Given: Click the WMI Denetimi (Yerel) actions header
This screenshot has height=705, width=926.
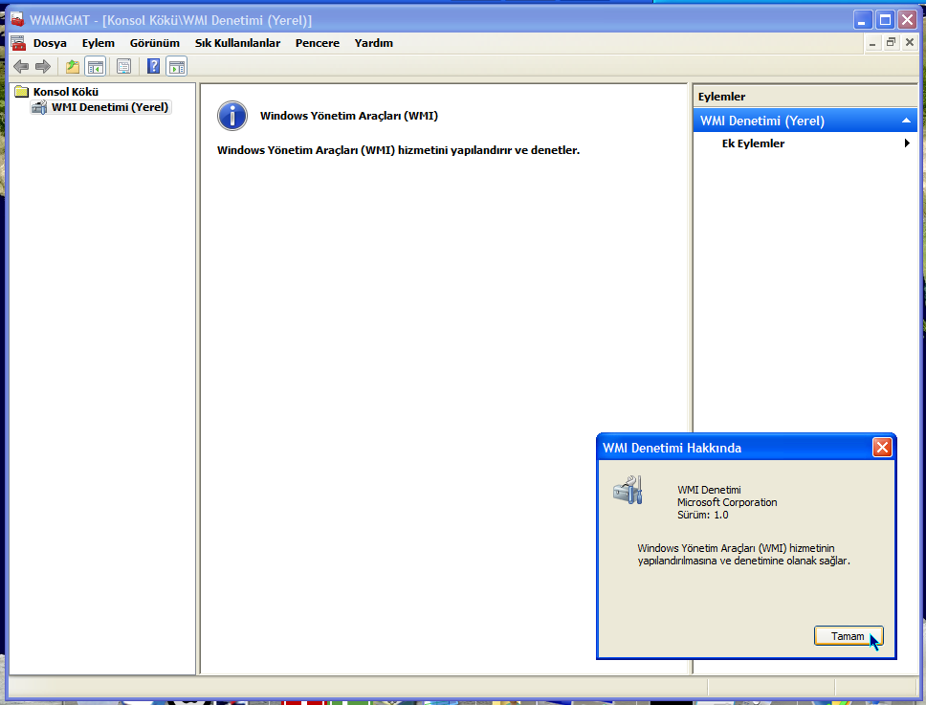Looking at the screenshot, I should pos(805,121).
